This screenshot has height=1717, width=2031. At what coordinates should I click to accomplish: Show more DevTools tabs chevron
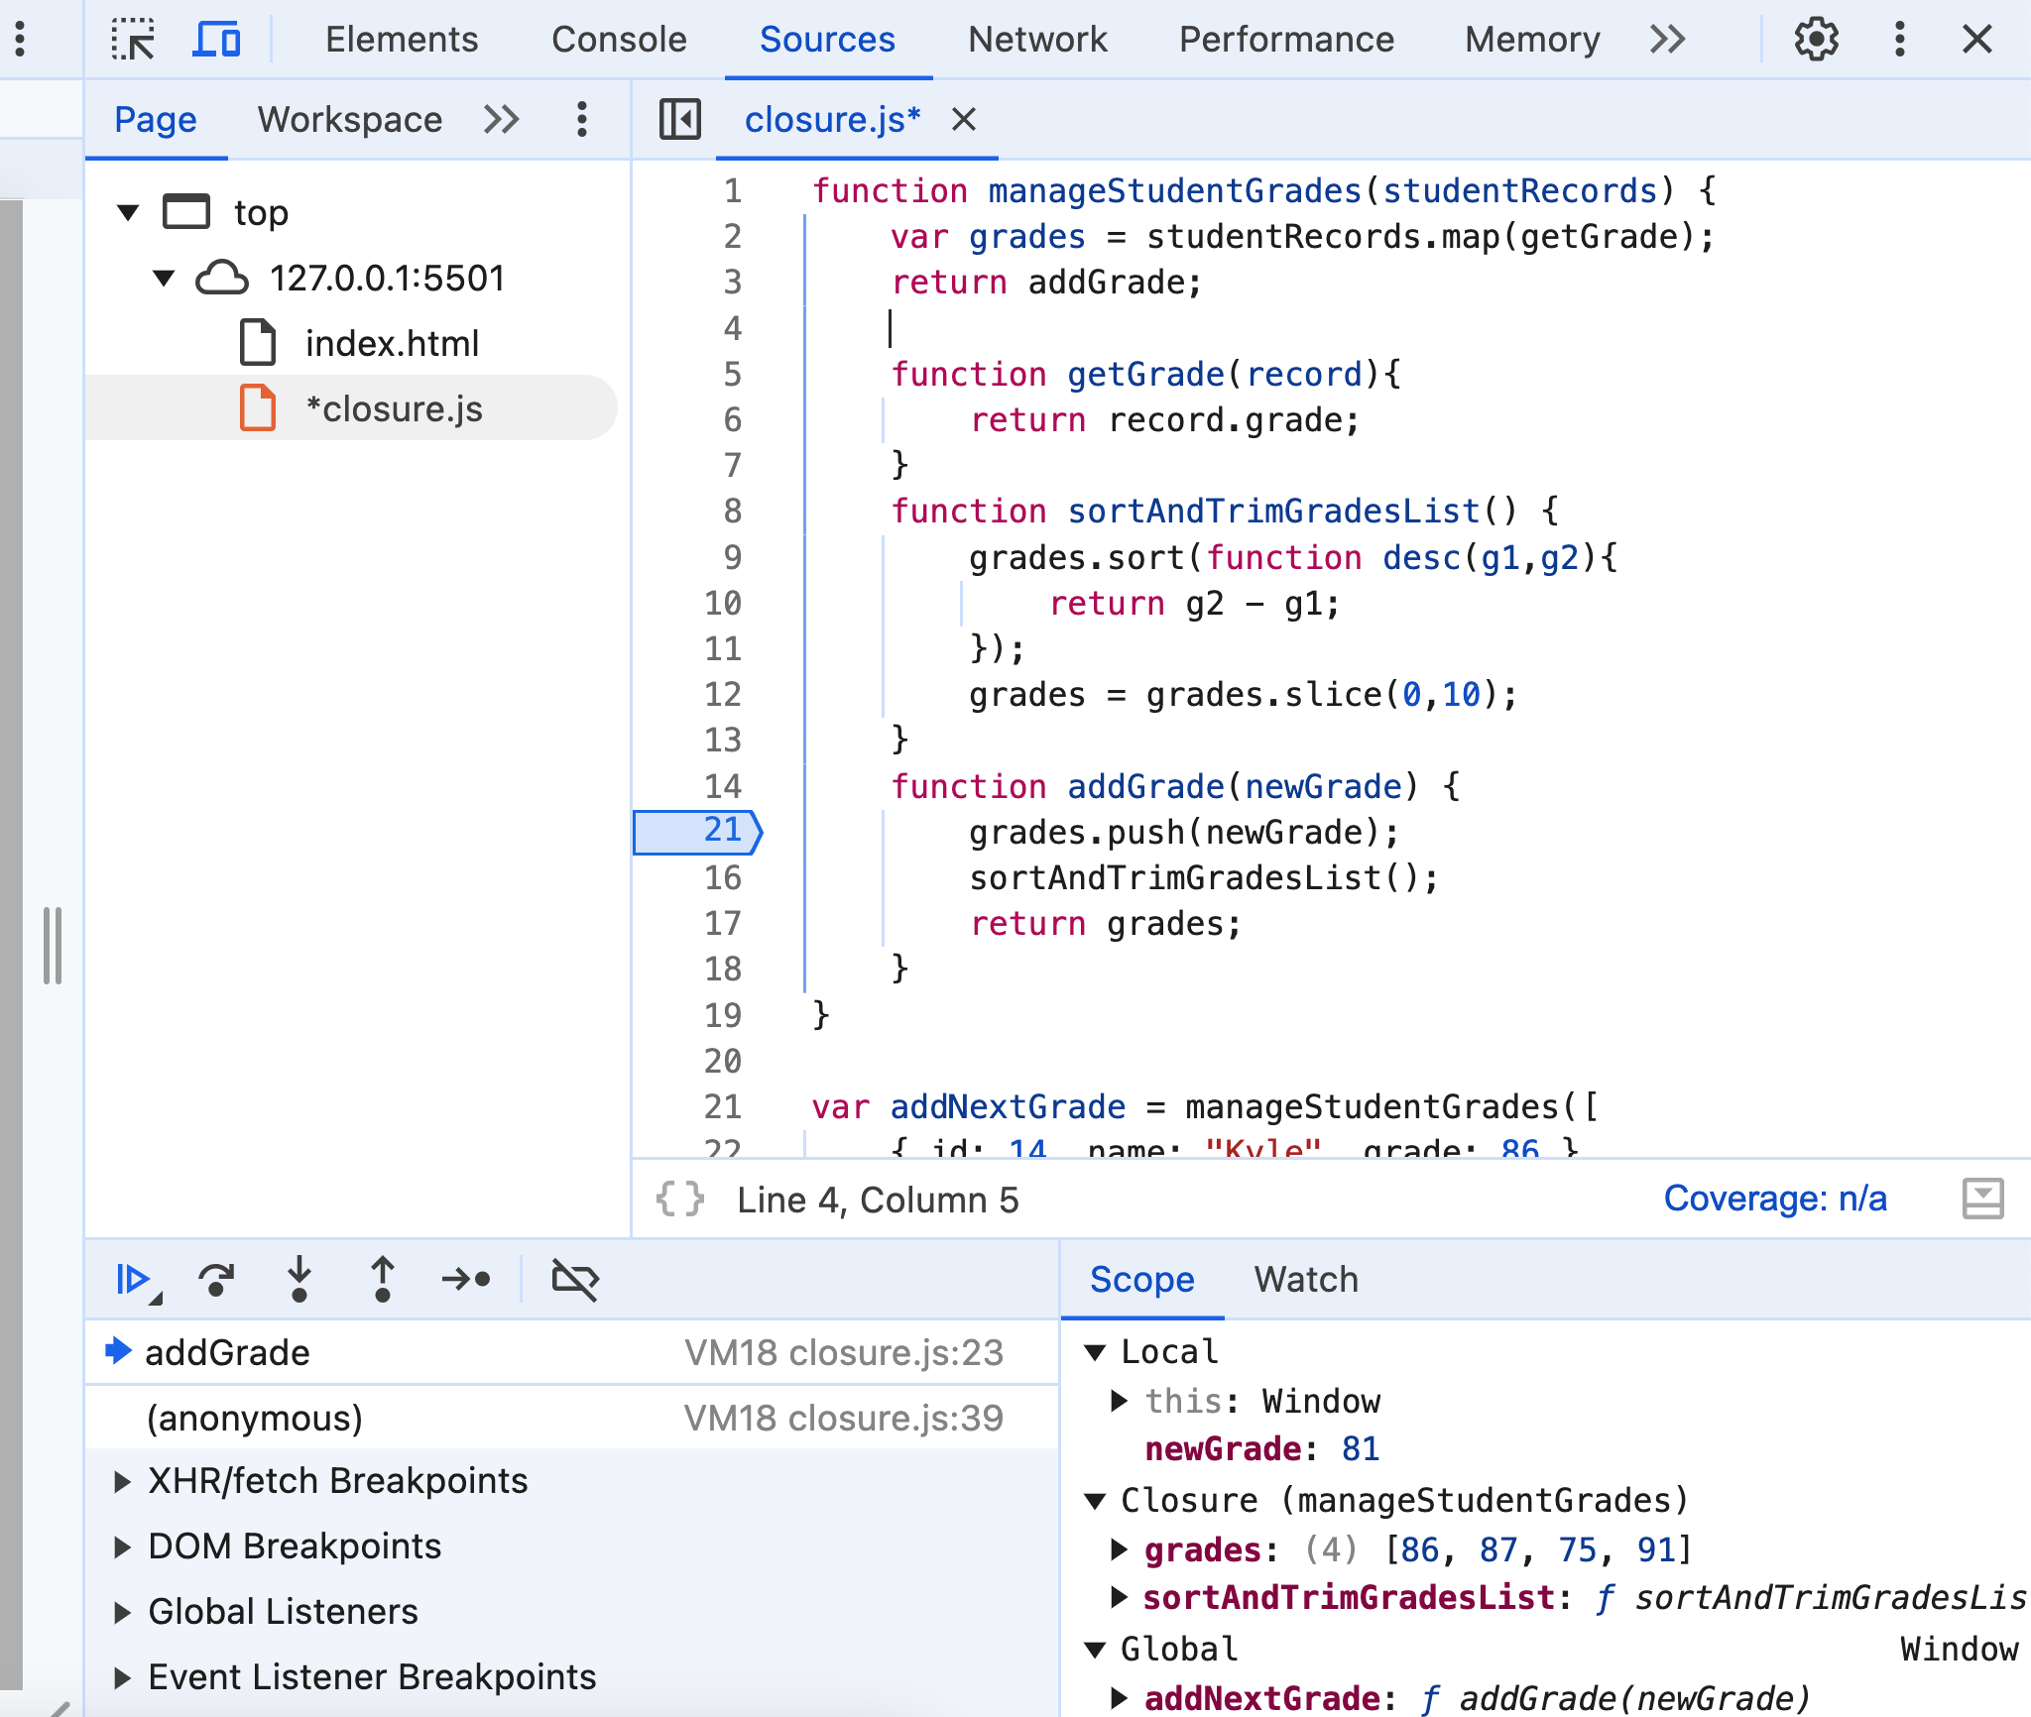click(x=1667, y=40)
